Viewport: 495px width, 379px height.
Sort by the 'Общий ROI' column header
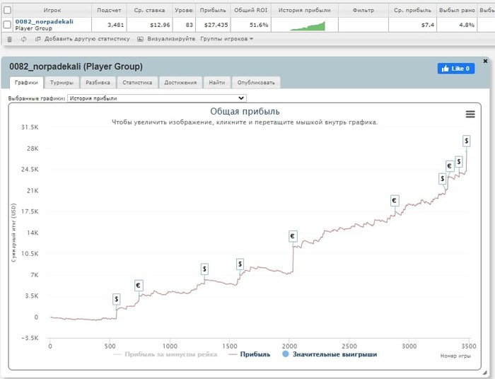point(250,10)
